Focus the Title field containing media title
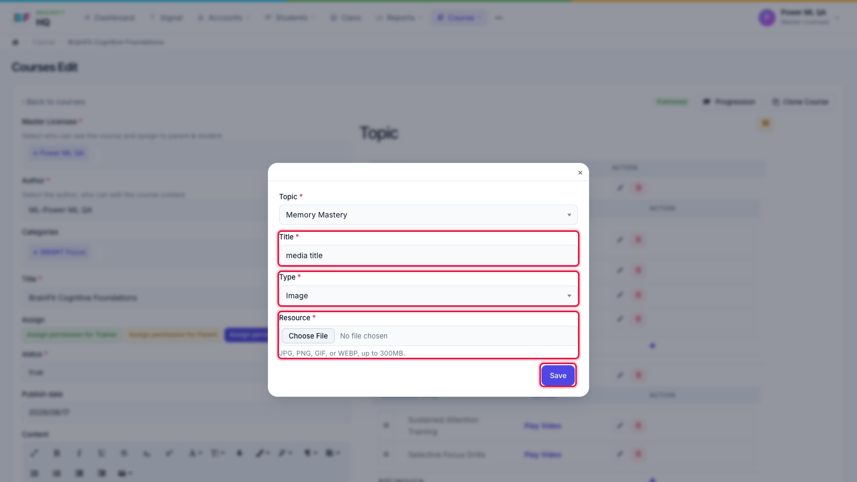The height and width of the screenshot is (482, 857). [428, 255]
